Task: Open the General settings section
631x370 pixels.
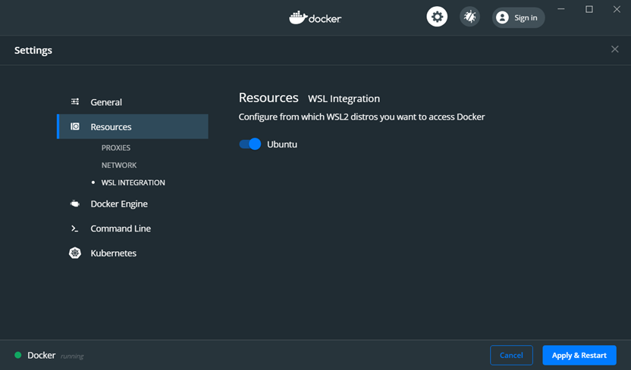Action: coord(106,102)
